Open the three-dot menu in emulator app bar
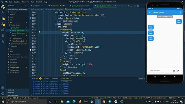This screenshot has width=185, height=104. 180,12
